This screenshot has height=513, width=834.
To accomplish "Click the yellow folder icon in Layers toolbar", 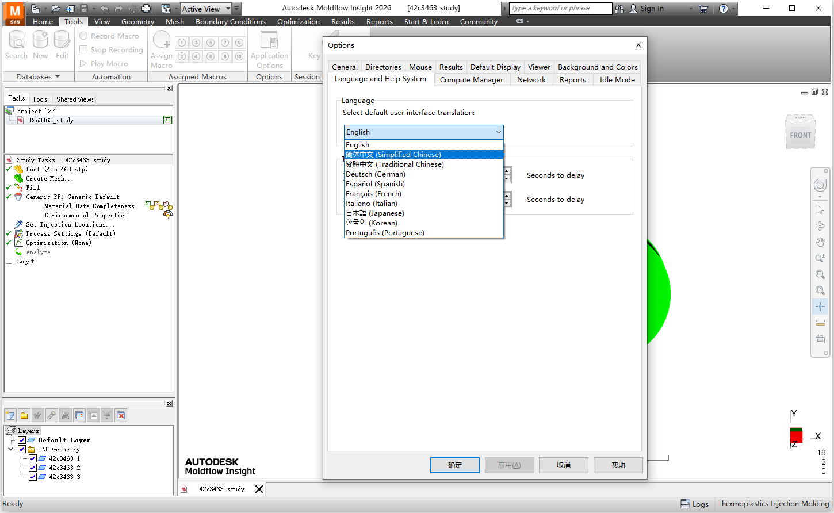I will coord(24,415).
